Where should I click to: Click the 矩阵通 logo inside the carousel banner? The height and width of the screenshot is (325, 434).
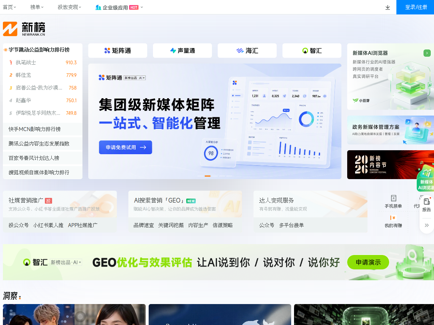click(110, 78)
